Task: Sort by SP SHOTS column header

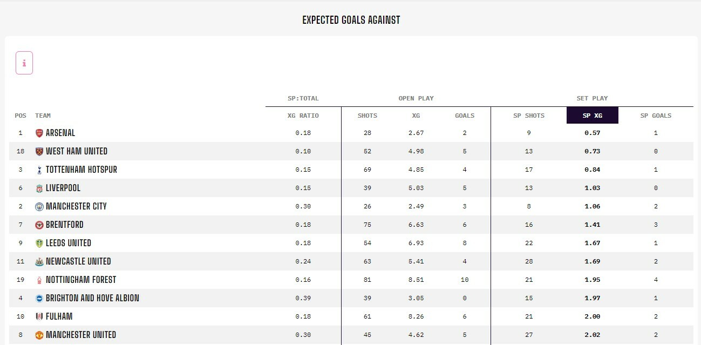Action: [x=529, y=116]
